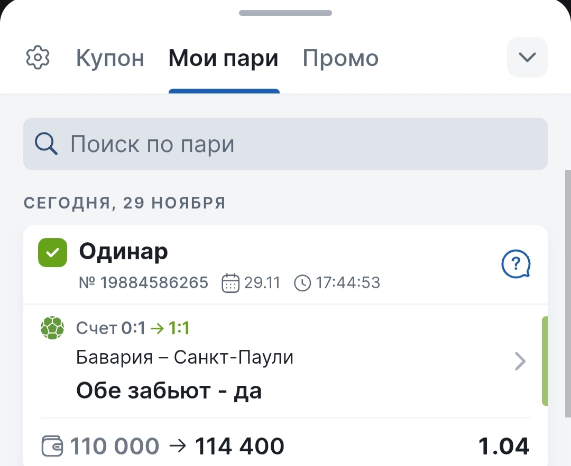Viewport: 571px width, 466px height.
Task: Click the Одинар bet title
Action: point(123,252)
